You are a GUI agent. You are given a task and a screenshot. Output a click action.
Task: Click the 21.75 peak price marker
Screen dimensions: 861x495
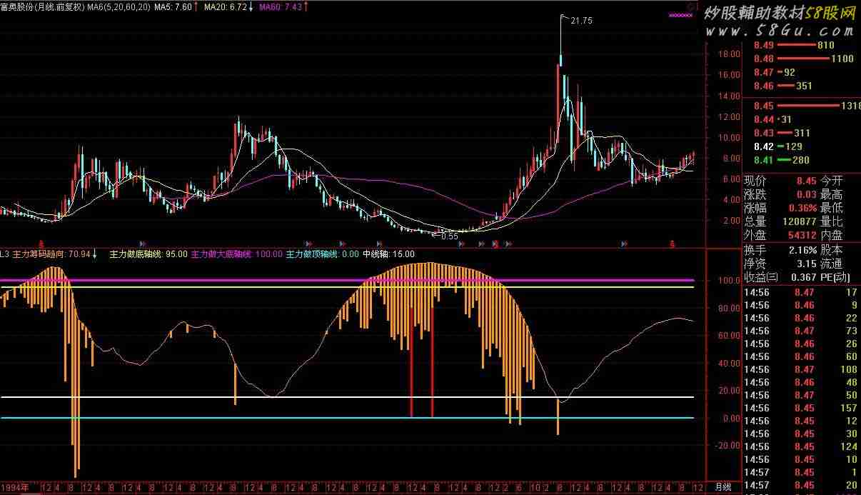point(582,21)
